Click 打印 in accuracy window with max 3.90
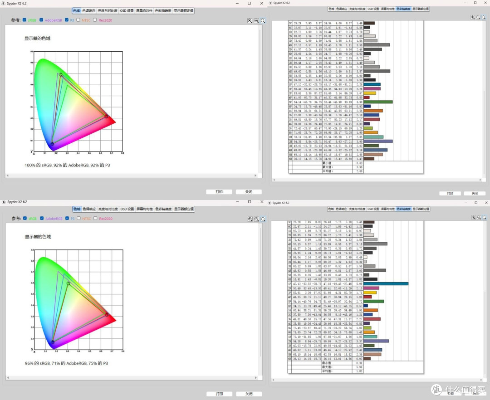 pos(450,193)
